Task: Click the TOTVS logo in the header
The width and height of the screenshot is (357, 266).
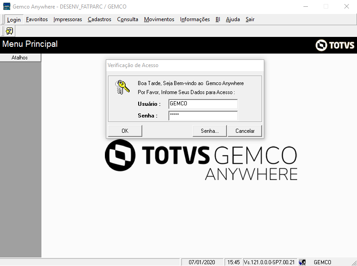Action: tap(334, 45)
